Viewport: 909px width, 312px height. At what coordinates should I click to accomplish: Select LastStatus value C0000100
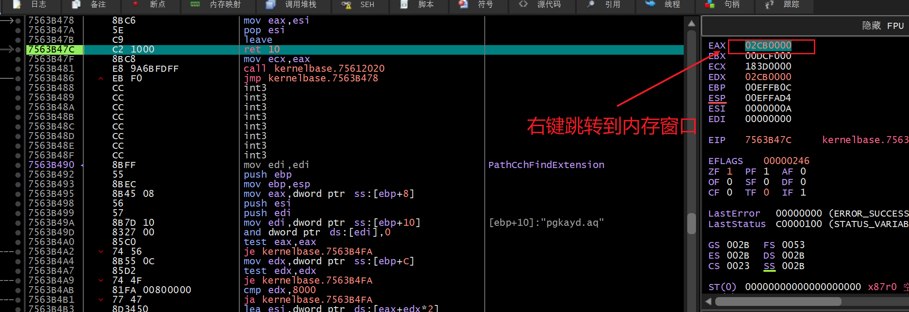(799, 224)
